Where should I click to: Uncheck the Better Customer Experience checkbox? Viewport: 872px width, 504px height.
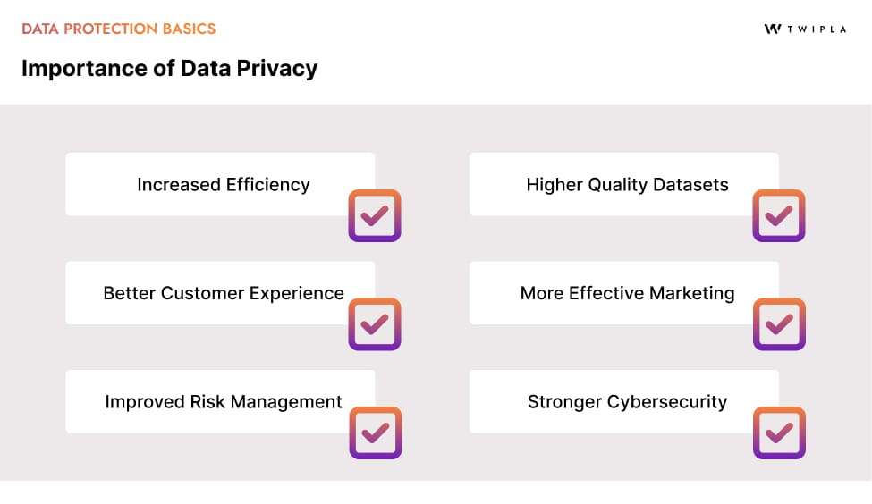point(375,323)
